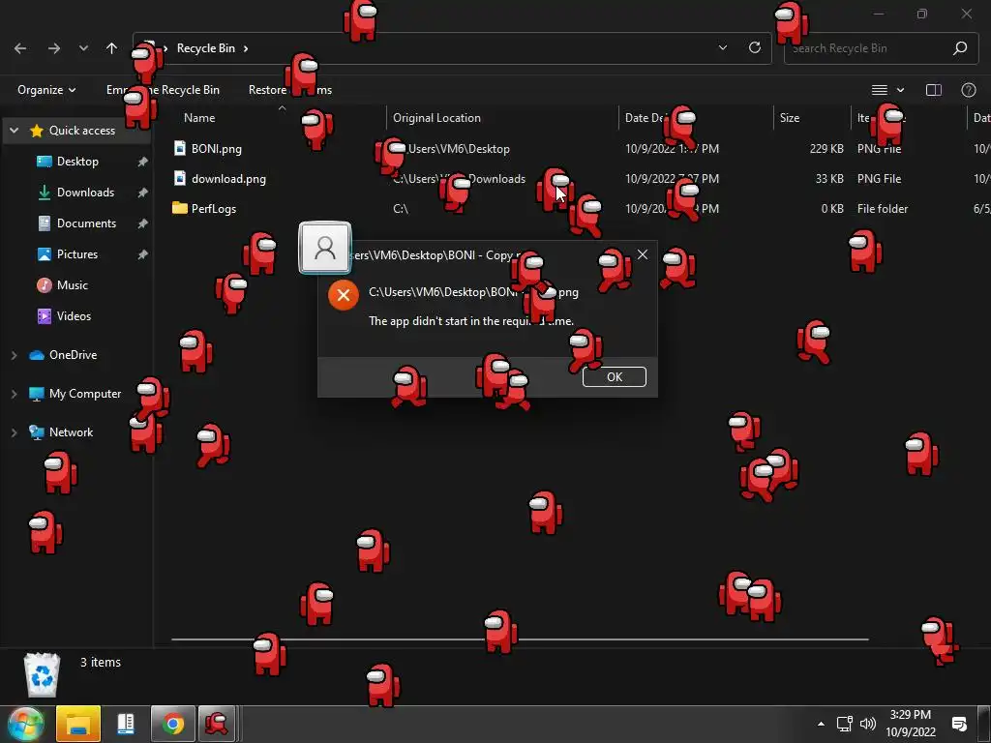Click the Forward navigation arrow
This screenshot has width=991, height=743.
coord(54,48)
